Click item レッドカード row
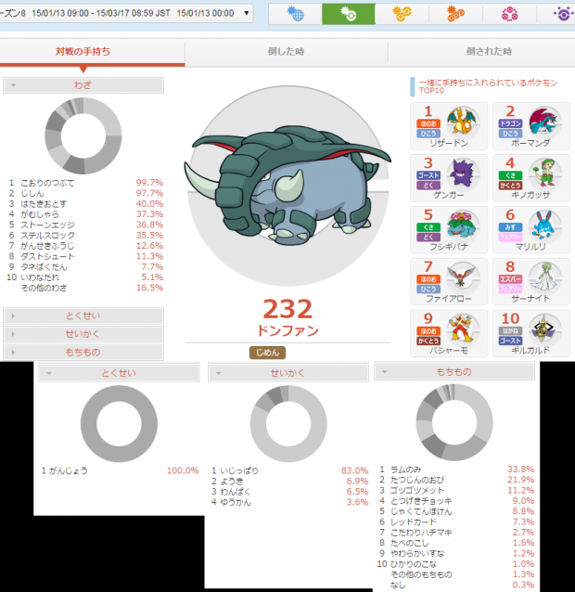 pos(456,521)
